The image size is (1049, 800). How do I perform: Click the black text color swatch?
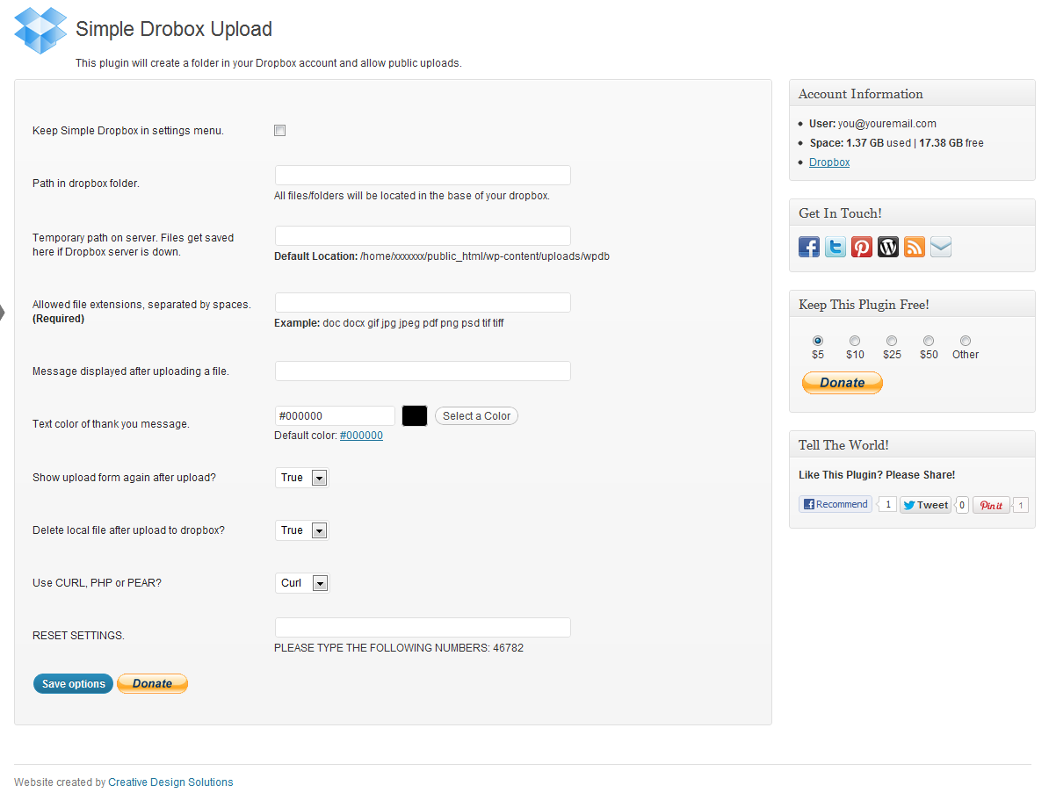pos(415,416)
